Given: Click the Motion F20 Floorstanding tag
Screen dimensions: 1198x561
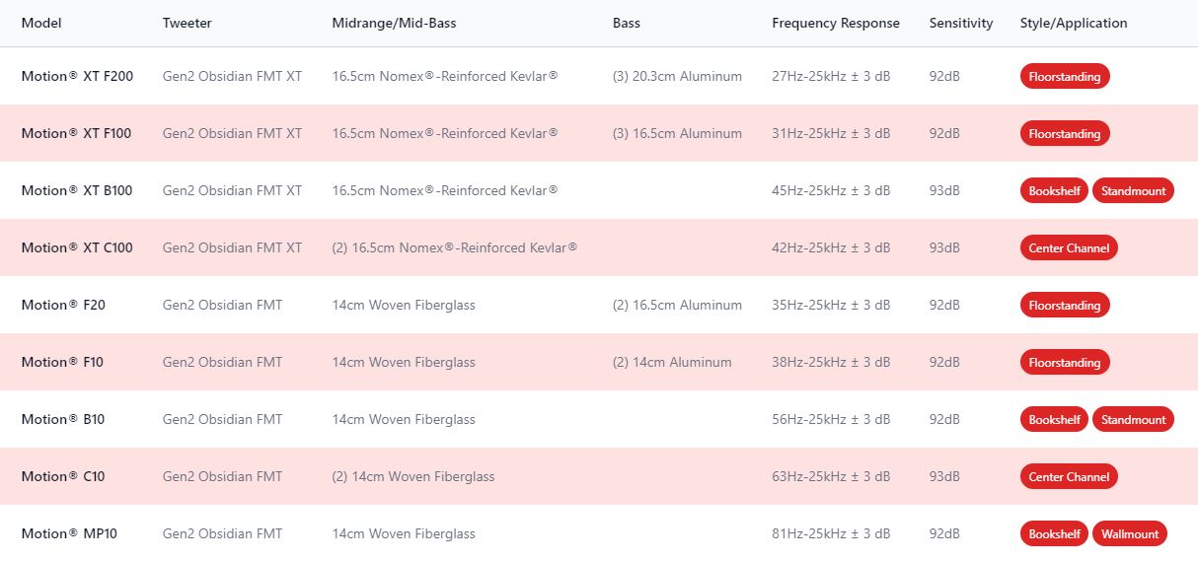Looking at the screenshot, I should coord(1065,306).
